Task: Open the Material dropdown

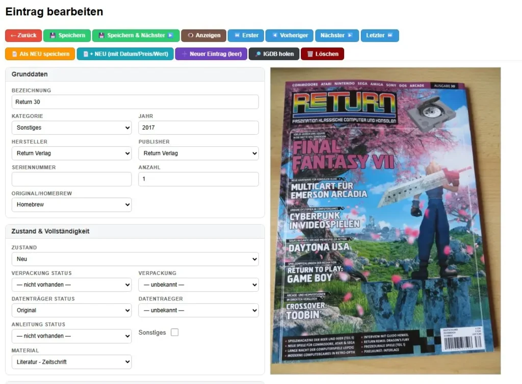Action: pyautogui.click(x=71, y=362)
